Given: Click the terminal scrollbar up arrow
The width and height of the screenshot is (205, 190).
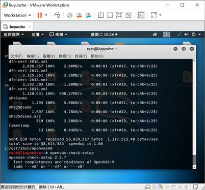Looking at the screenshot, I should (x=194, y=61).
